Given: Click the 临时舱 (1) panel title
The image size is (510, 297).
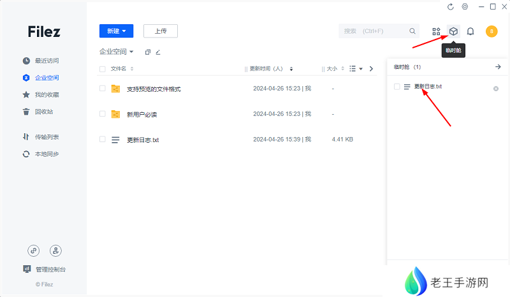Looking at the screenshot, I should coord(407,67).
